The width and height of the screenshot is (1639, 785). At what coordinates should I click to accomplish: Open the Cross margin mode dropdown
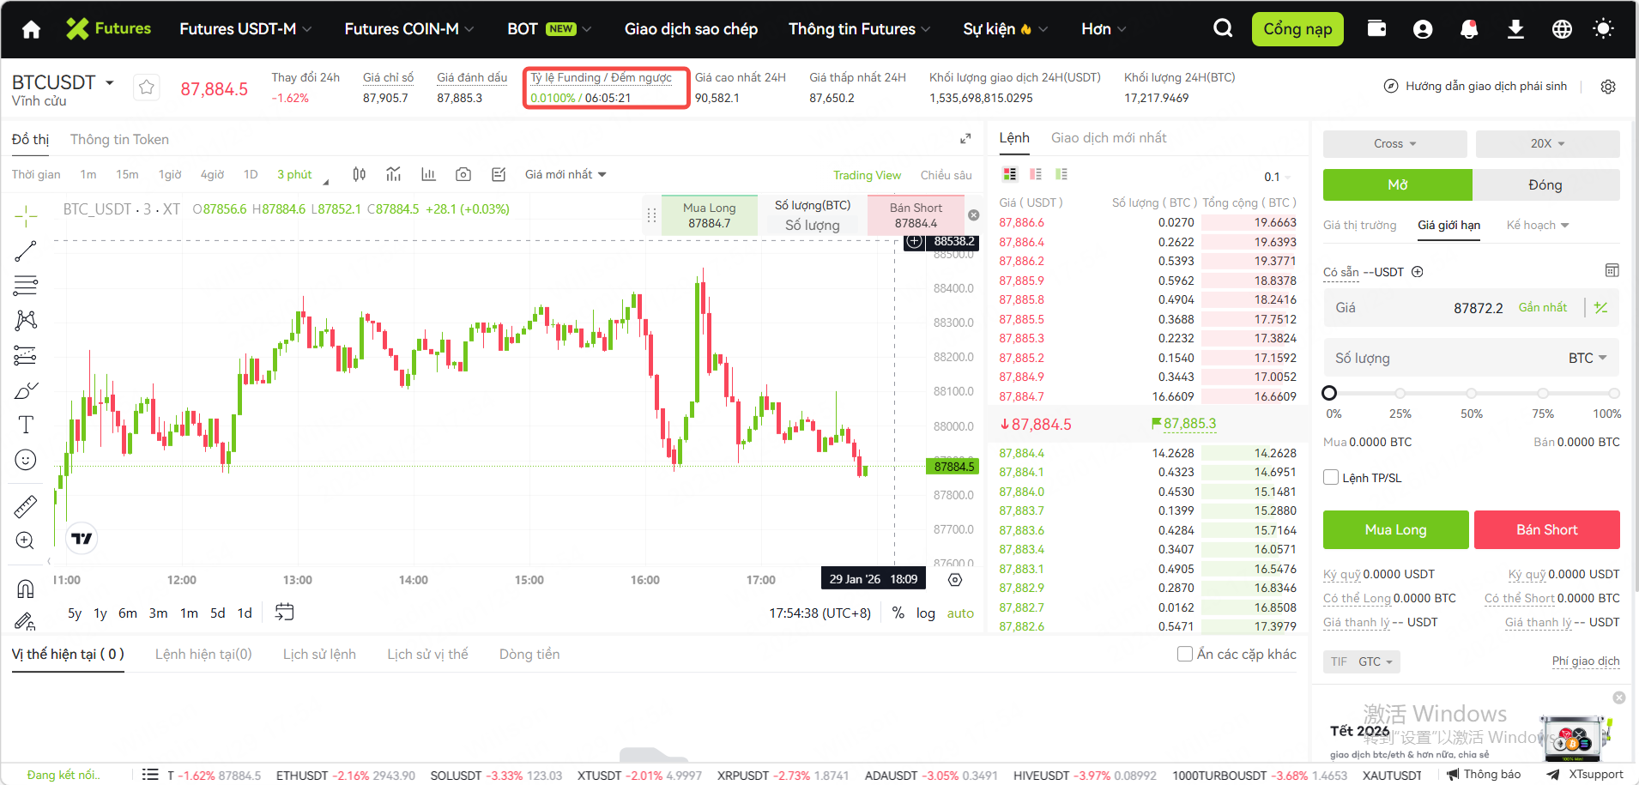click(x=1394, y=144)
